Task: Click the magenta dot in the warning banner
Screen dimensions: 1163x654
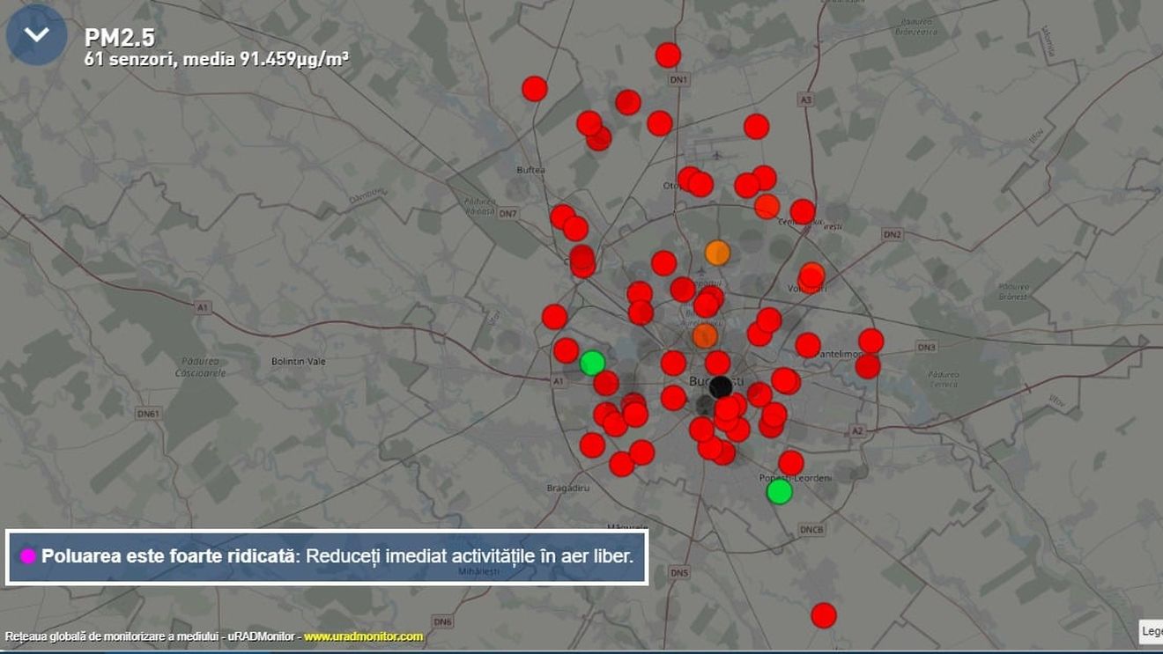Action: coord(28,556)
